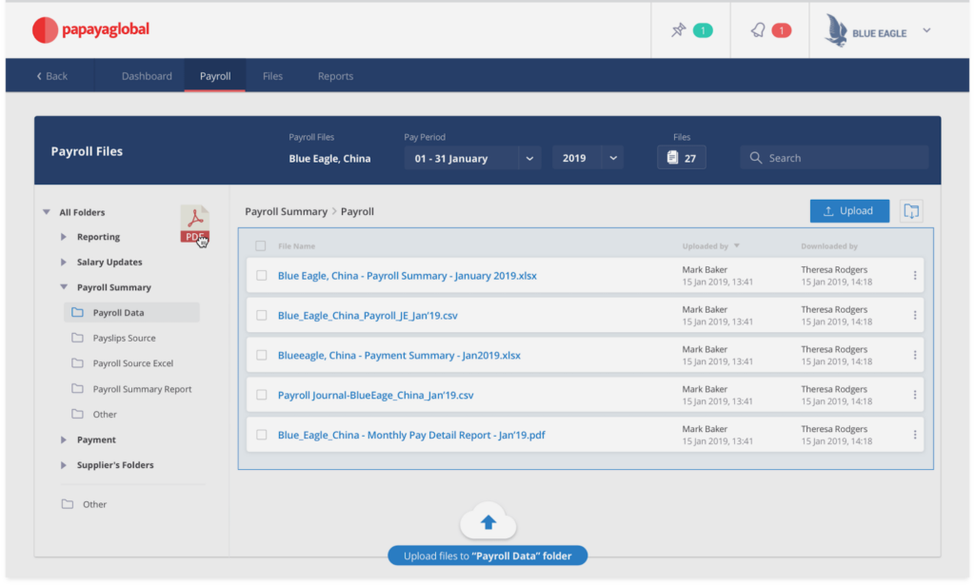Image resolution: width=975 pixels, height=586 pixels.
Task: Open options menu for Payroll Journal-BlueEage csv
Action: point(915,395)
